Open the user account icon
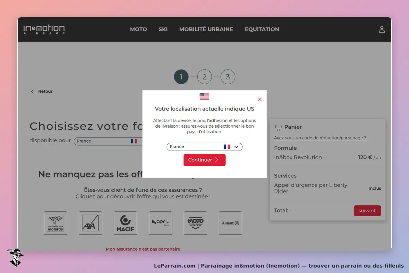 (382, 29)
